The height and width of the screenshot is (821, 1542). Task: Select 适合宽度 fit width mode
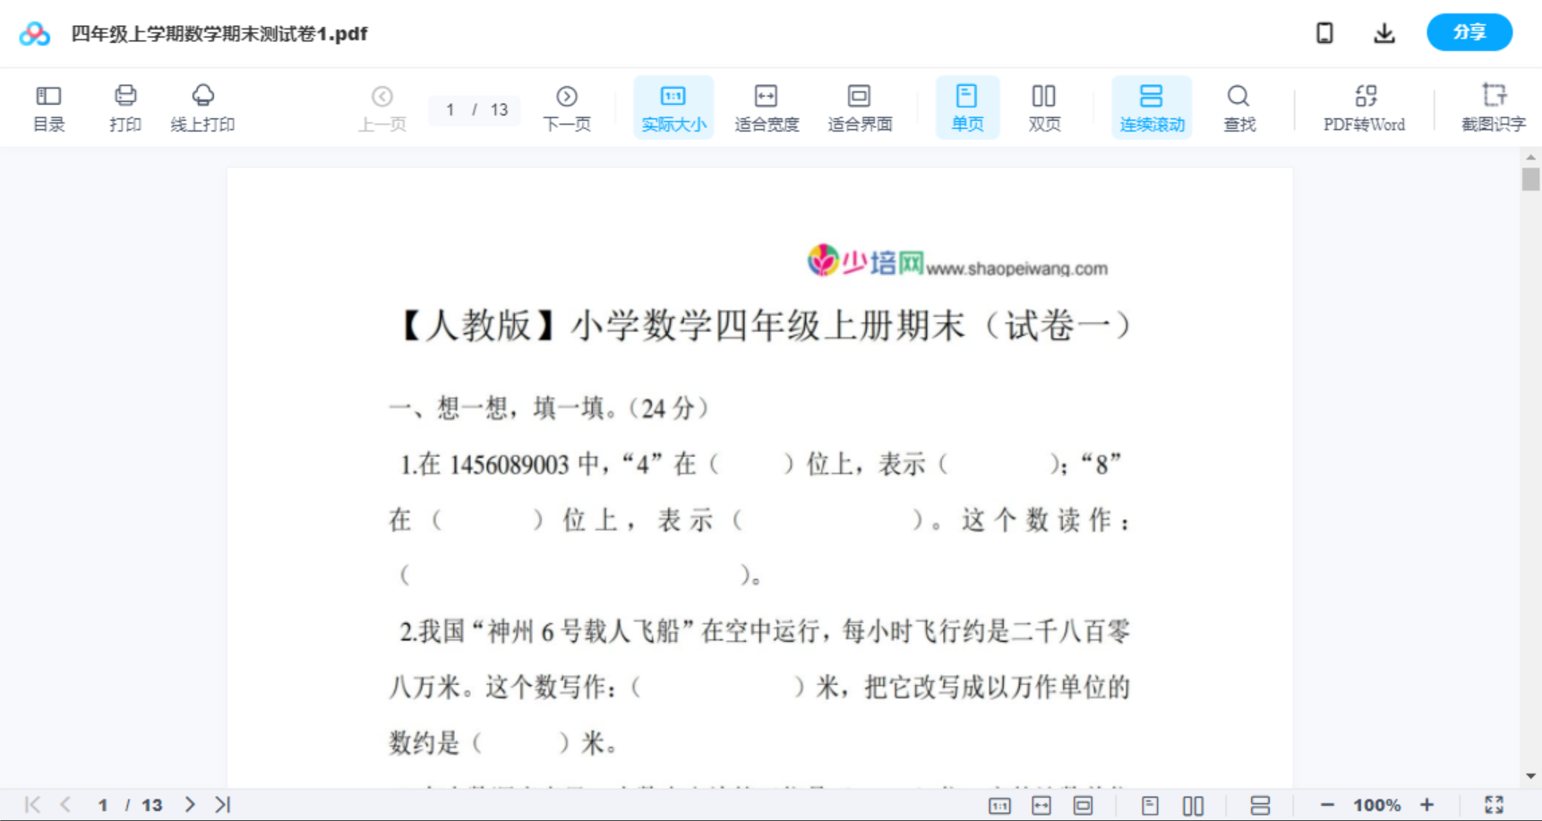click(x=767, y=107)
